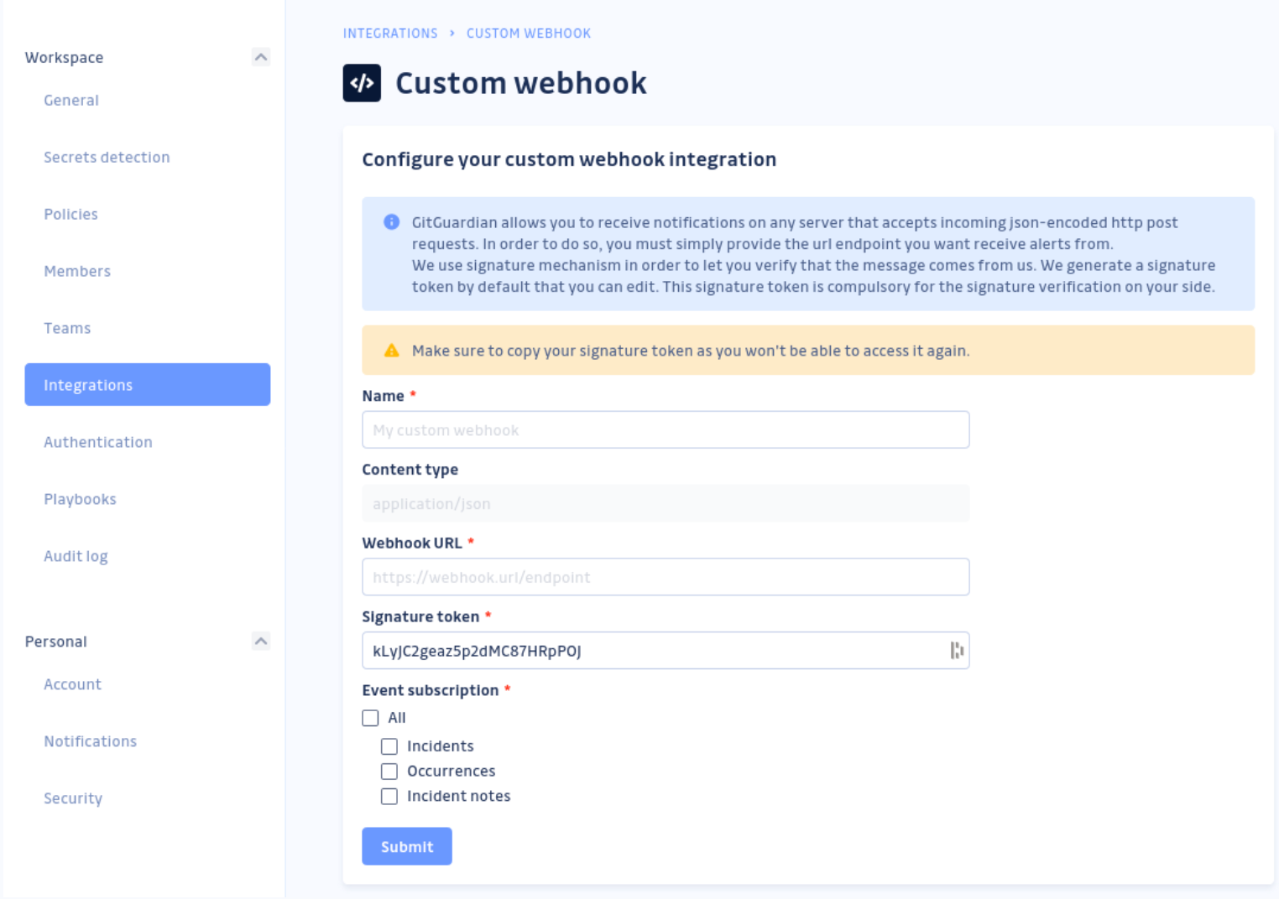
Task: Click the INTEGRATIONS breadcrumb link
Action: [390, 33]
